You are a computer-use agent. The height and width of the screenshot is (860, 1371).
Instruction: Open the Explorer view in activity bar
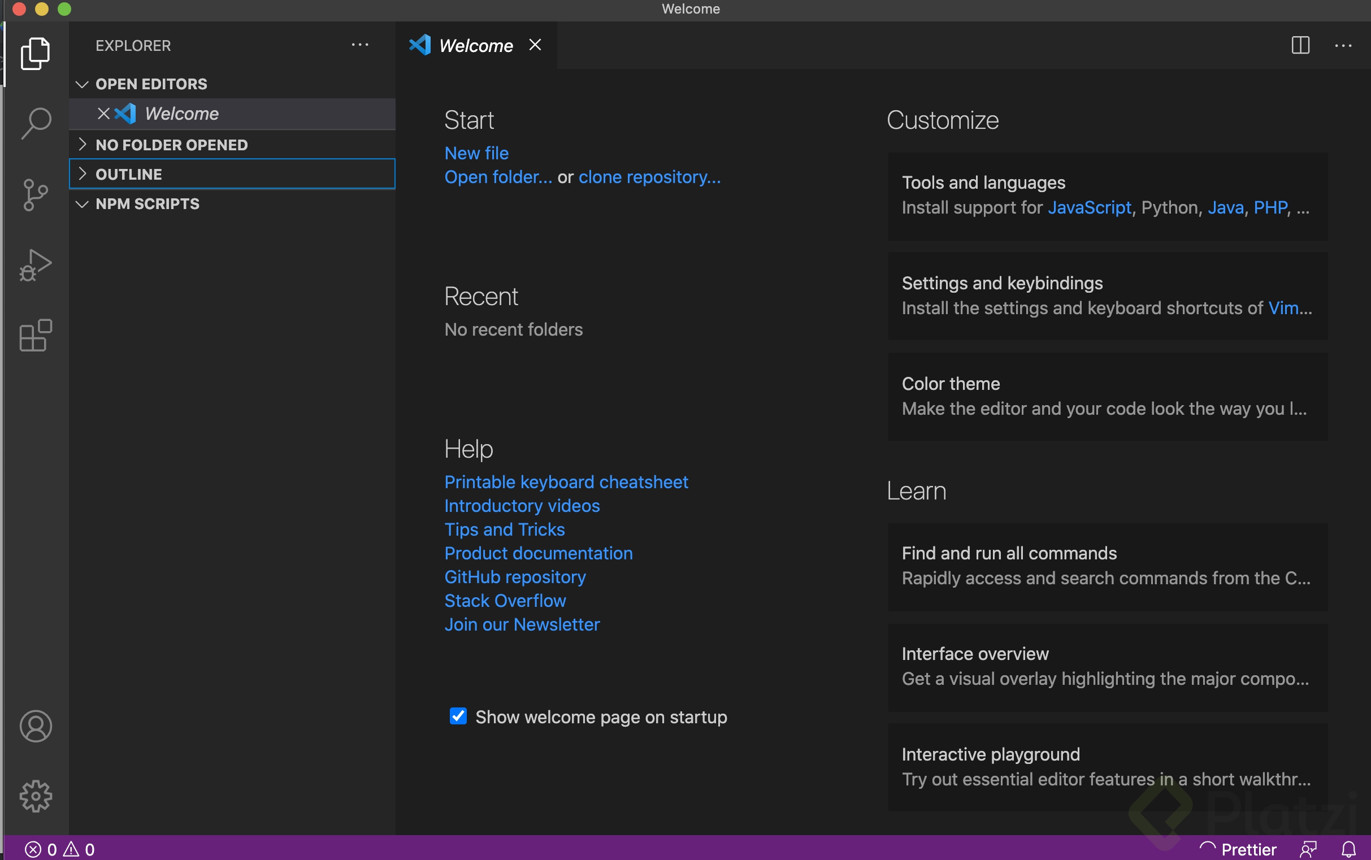(35, 54)
